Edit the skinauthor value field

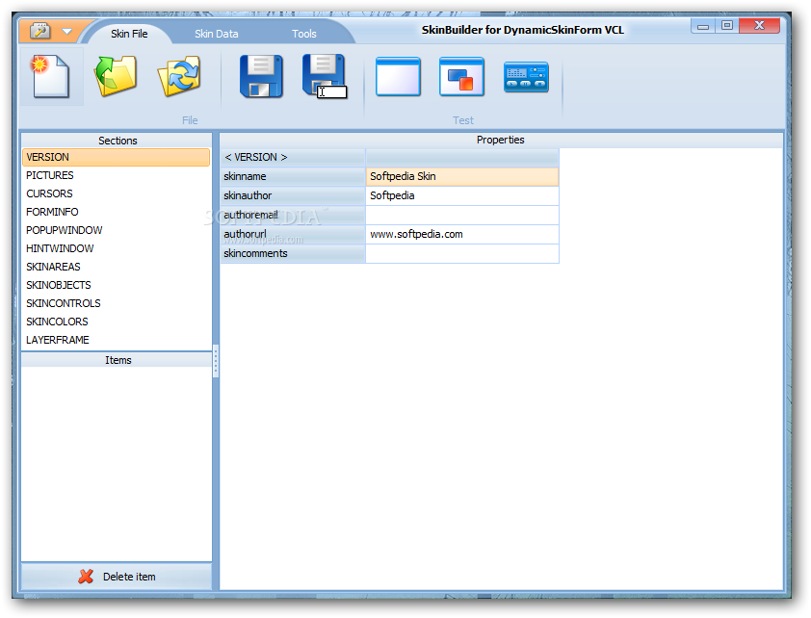462,195
